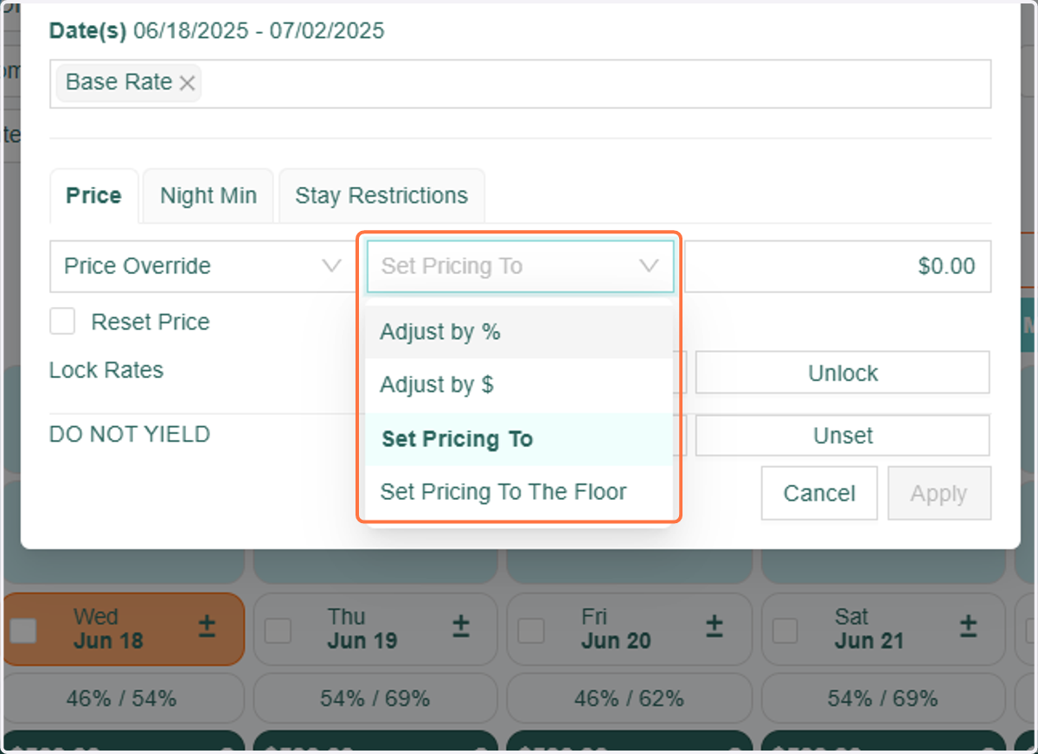Choose Adjust by % option
Viewport: 1038px width, 754px height.
519,333
